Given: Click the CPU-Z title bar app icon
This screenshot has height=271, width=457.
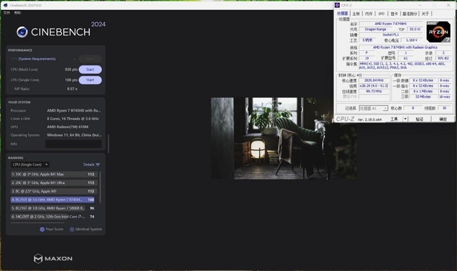Looking at the screenshot, I should pos(337,5).
